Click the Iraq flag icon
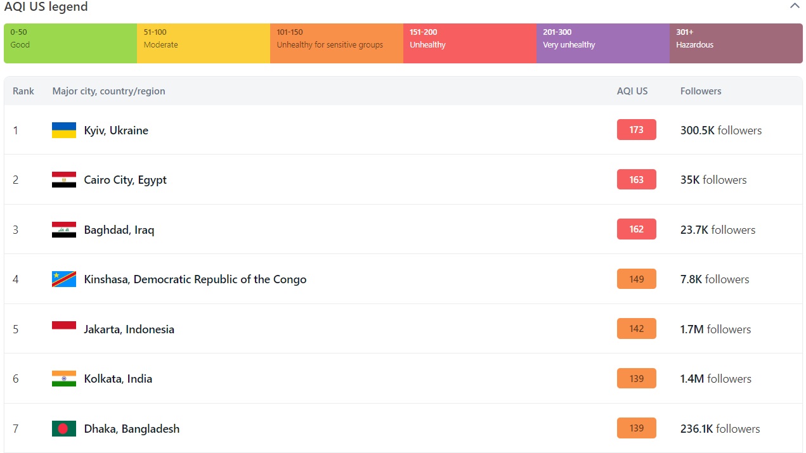This screenshot has height=453, width=806. click(64, 230)
